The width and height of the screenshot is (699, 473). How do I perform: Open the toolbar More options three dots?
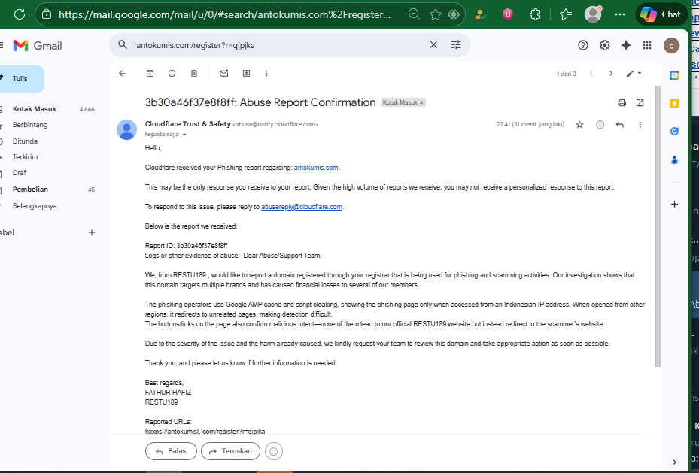click(266, 74)
